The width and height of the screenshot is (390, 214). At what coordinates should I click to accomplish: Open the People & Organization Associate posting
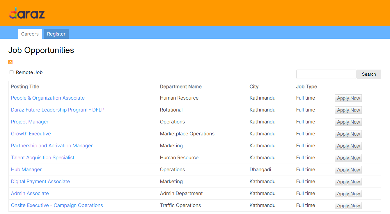[x=47, y=98]
